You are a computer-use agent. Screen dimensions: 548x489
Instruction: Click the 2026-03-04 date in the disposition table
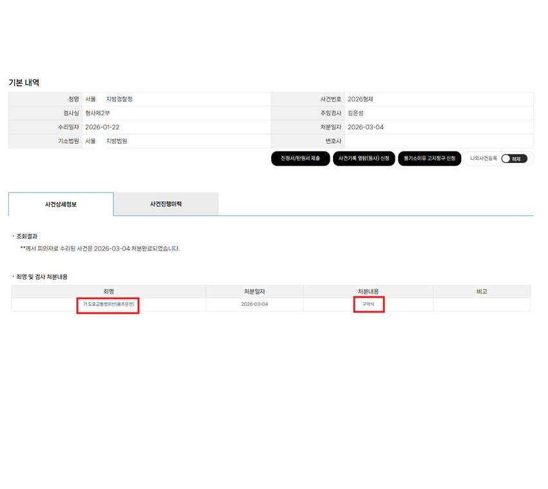coord(254,304)
